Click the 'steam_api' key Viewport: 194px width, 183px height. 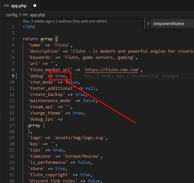(42, 107)
